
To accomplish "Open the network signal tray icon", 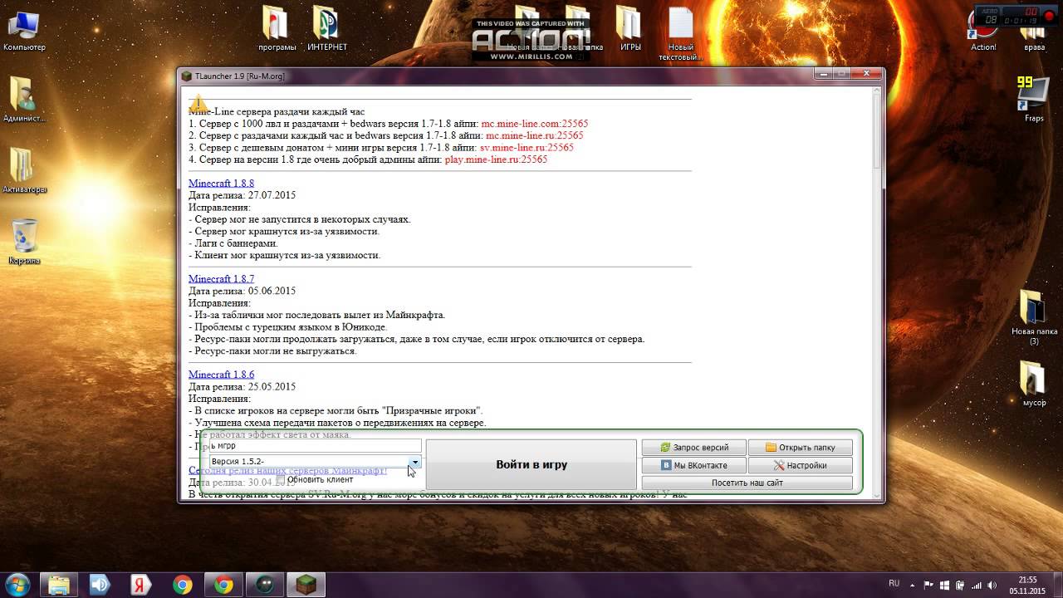I will point(977,585).
